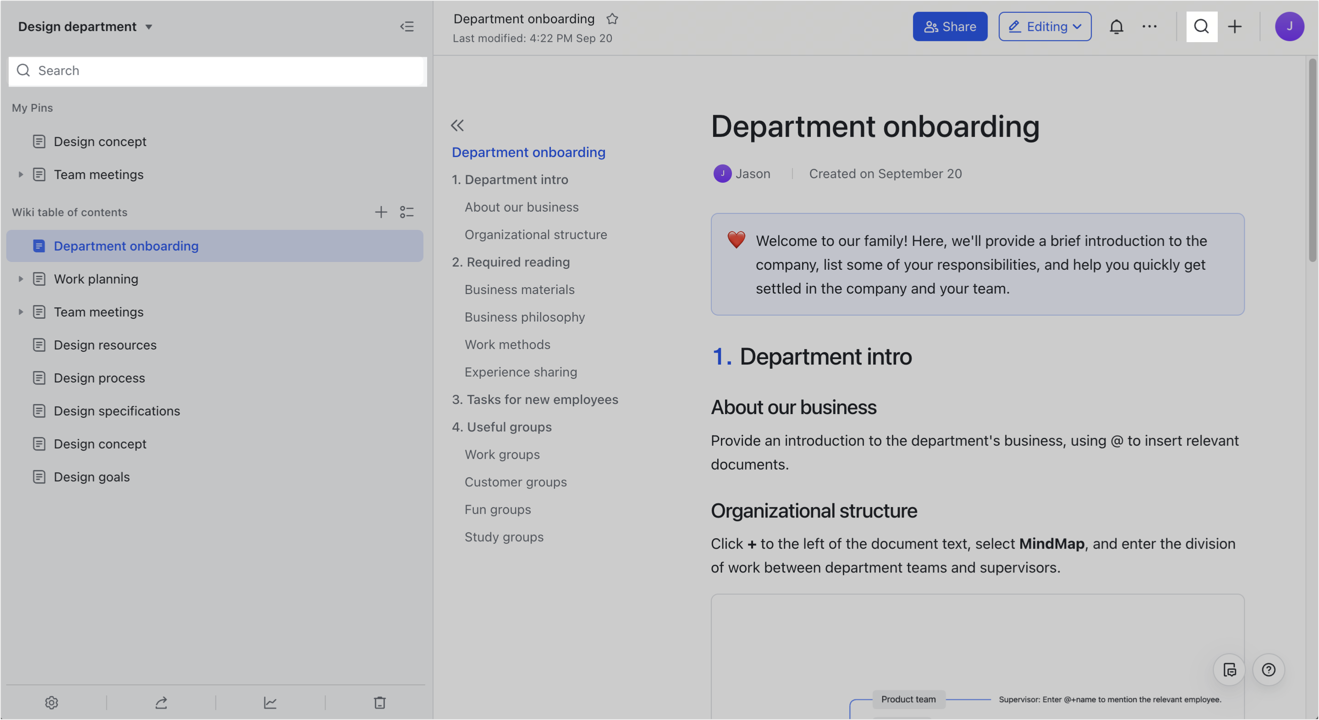1319x720 pixels.
Task: Click the wiki Search field
Action: (x=218, y=71)
